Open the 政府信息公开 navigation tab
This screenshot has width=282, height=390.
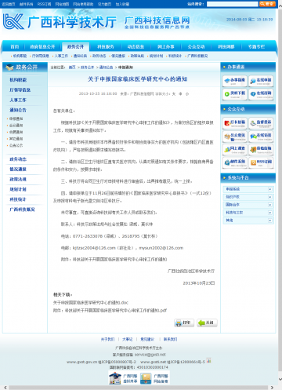(x=42, y=46)
